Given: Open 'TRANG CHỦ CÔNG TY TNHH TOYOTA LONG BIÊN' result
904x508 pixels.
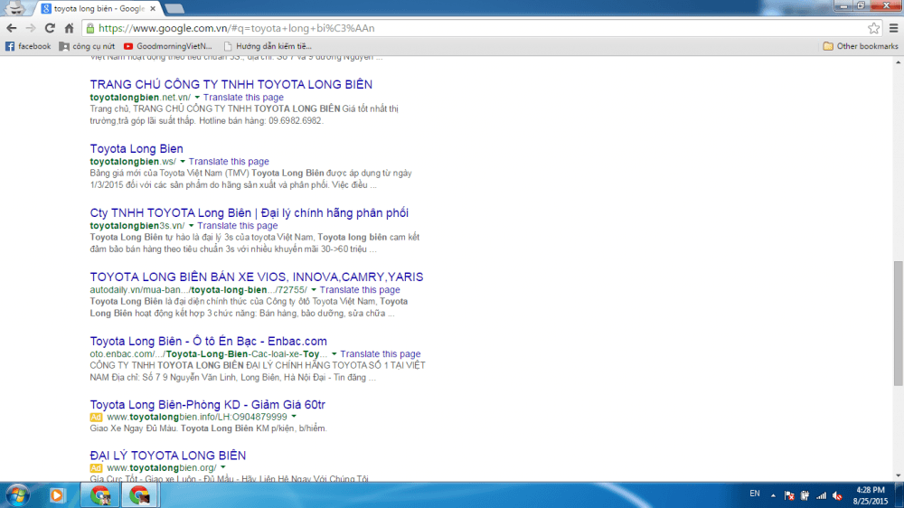Looking at the screenshot, I should 231,84.
